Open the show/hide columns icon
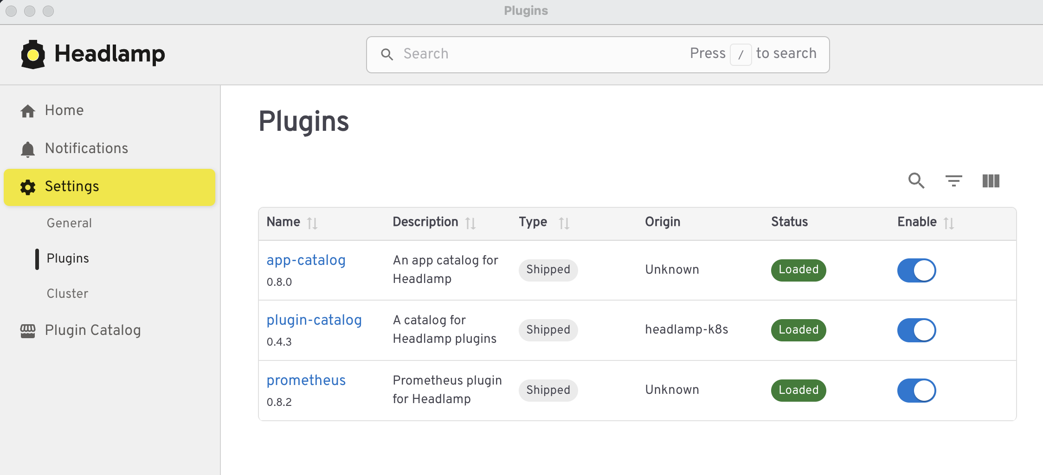 coord(991,180)
